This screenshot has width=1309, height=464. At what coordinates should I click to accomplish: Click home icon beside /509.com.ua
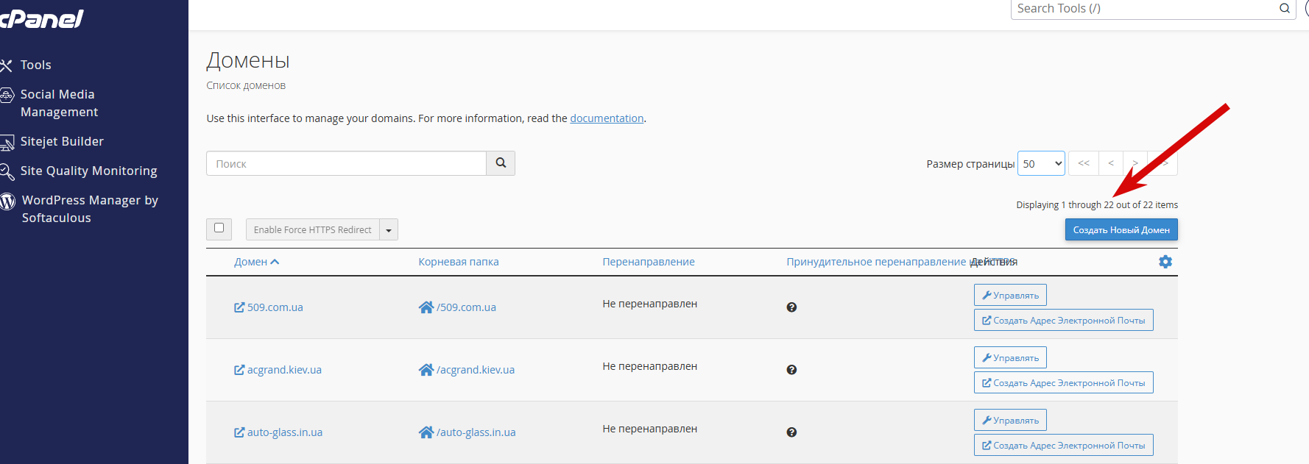point(426,307)
